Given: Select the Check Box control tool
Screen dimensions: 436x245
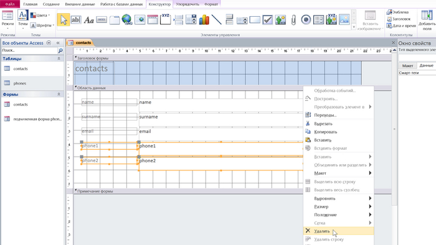Looking at the screenshot, I should [x=267, y=20].
